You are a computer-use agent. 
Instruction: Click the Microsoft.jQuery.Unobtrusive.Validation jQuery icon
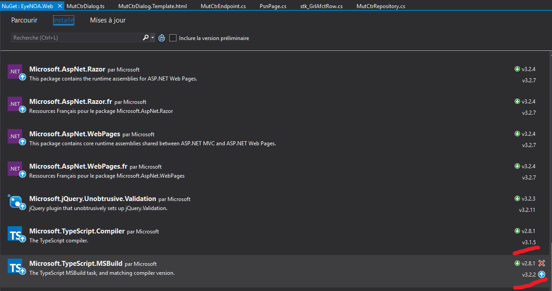[x=15, y=201]
